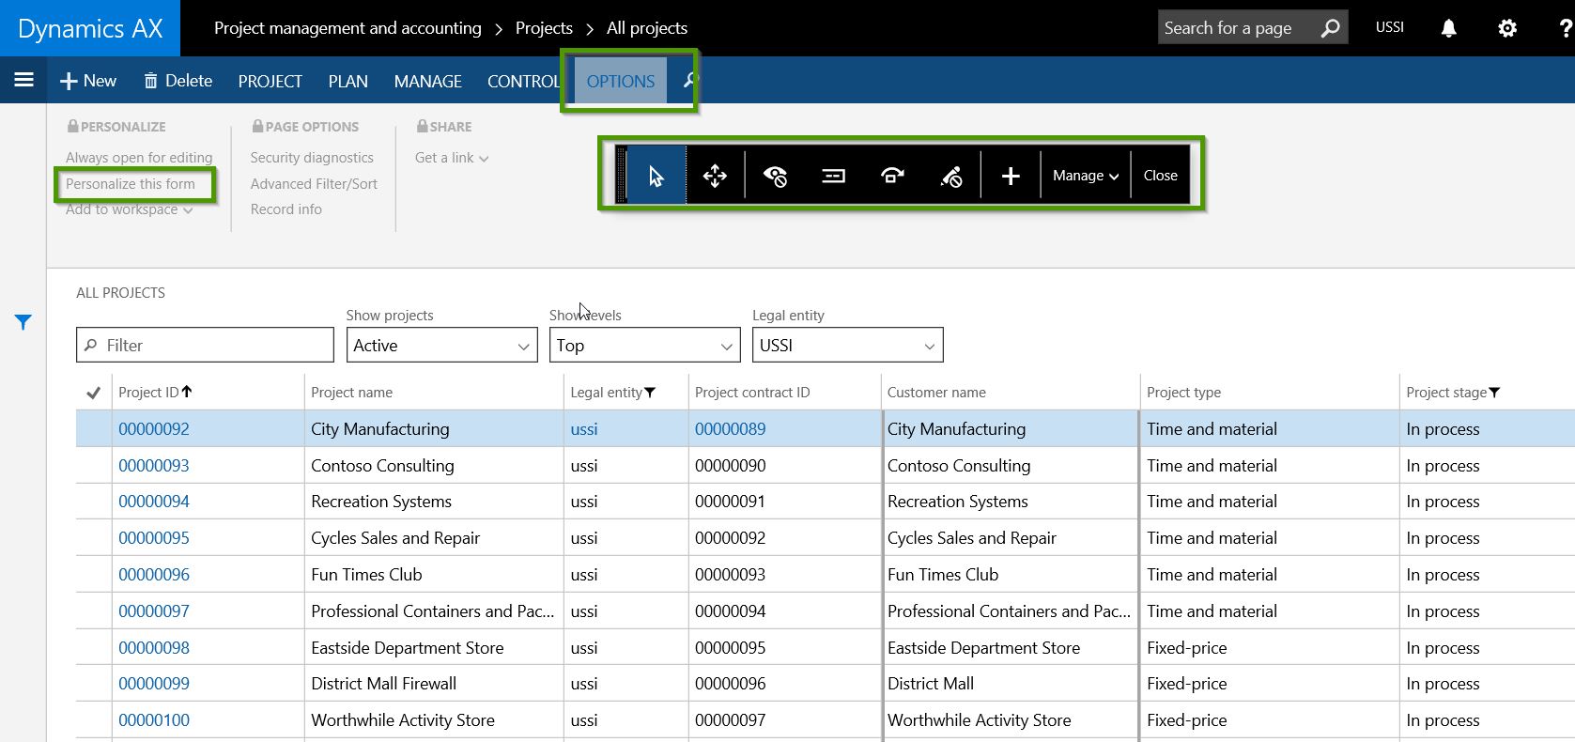Click the Summary field icon in toolbar
1575x742 pixels.
[x=833, y=176]
